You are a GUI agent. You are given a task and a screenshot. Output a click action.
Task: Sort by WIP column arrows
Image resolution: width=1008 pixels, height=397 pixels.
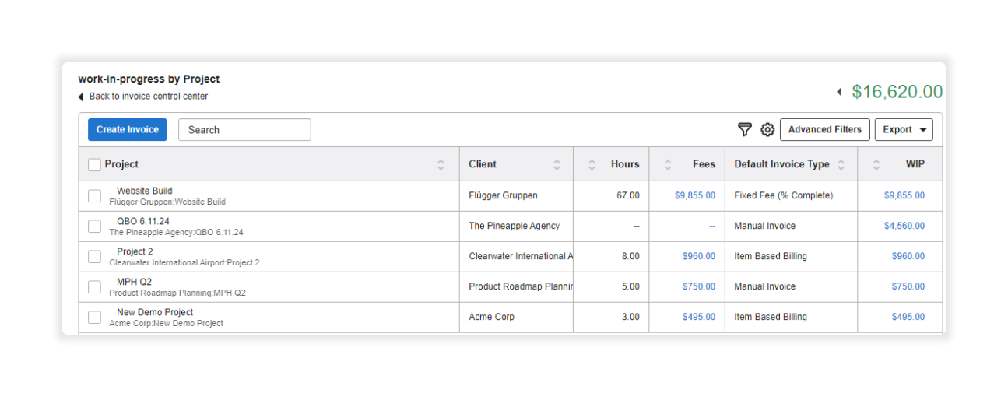tap(876, 164)
